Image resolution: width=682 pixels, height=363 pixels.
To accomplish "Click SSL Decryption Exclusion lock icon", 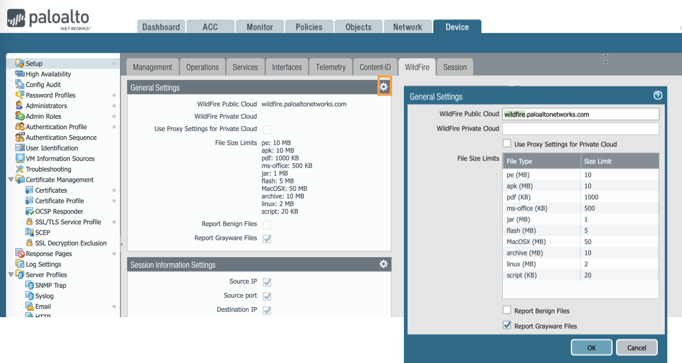I will 29,243.
